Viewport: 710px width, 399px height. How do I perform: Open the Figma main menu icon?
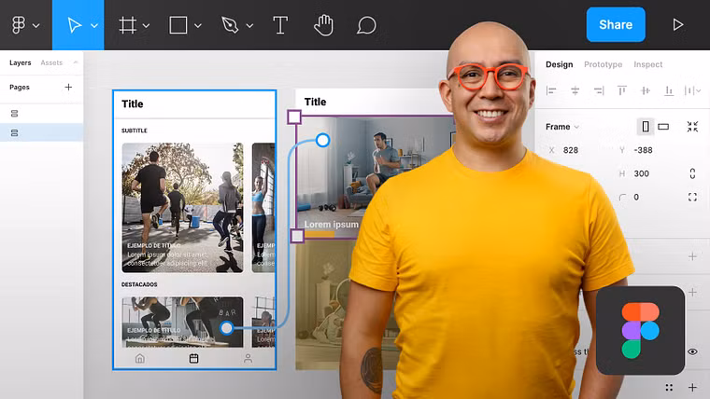coord(19,25)
